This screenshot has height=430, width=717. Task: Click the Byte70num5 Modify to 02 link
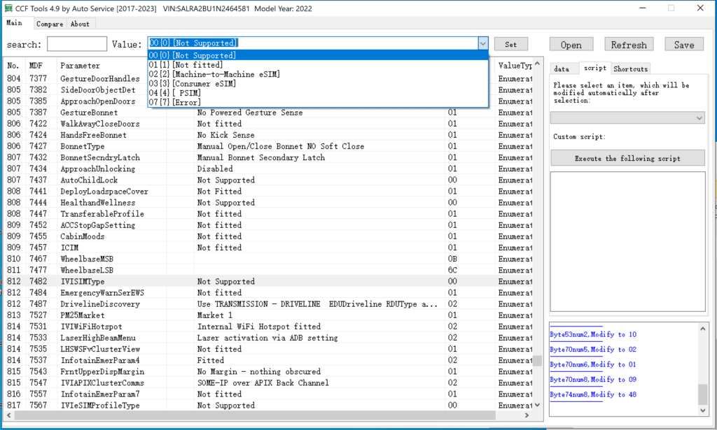(593, 349)
